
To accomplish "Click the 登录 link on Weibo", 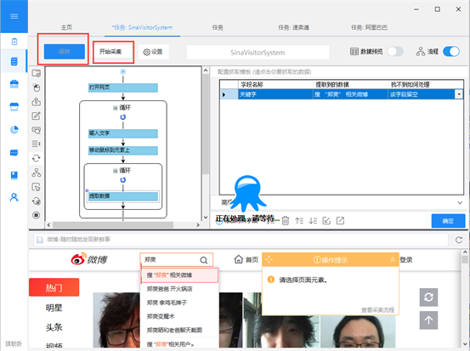I will coord(406,259).
